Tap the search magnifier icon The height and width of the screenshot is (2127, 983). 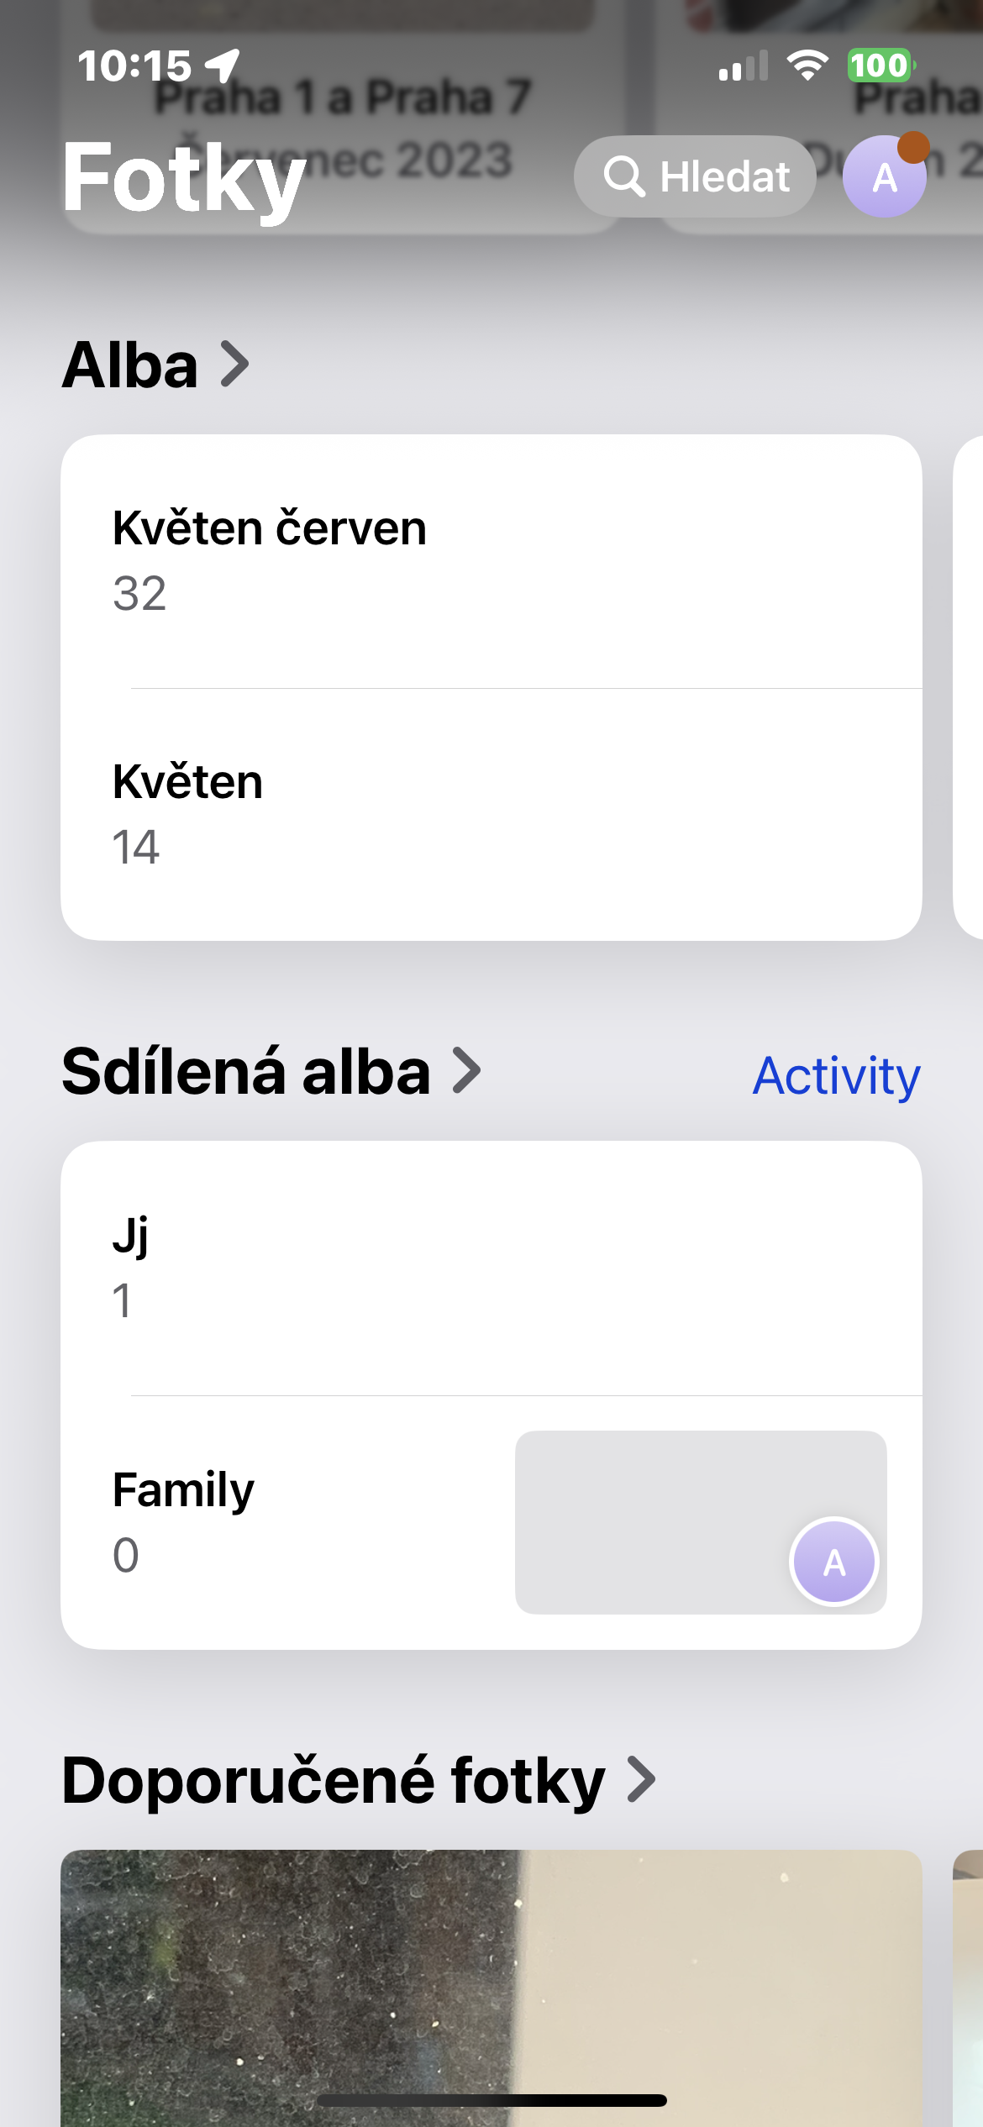pos(624,176)
